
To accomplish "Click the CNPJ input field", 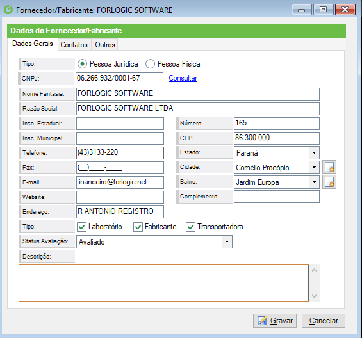I will [x=119, y=79].
